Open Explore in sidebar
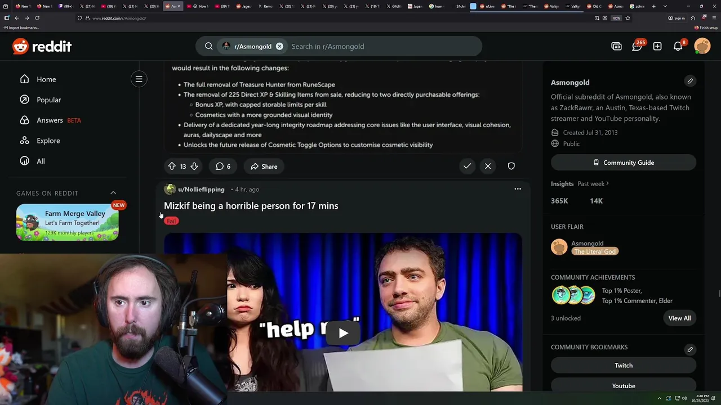 tap(48, 141)
